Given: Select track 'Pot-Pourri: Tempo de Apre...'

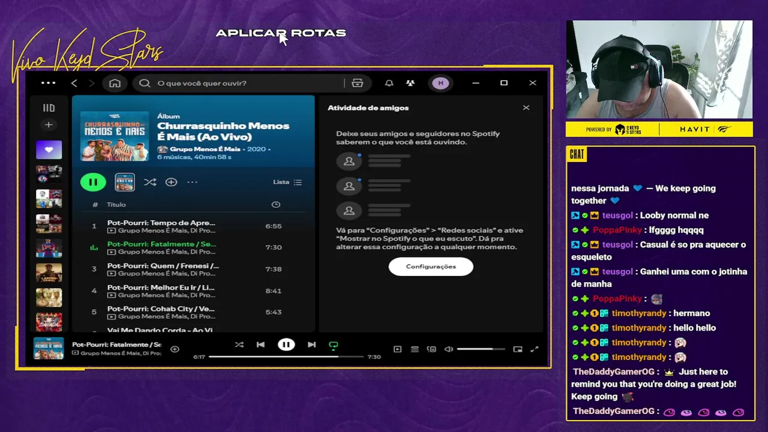Looking at the screenshot, I should (192, 226).
